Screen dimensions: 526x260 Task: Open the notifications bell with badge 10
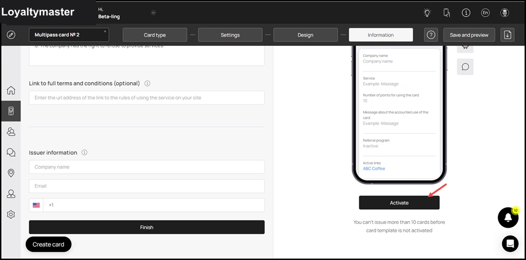[x=508, y=218]
